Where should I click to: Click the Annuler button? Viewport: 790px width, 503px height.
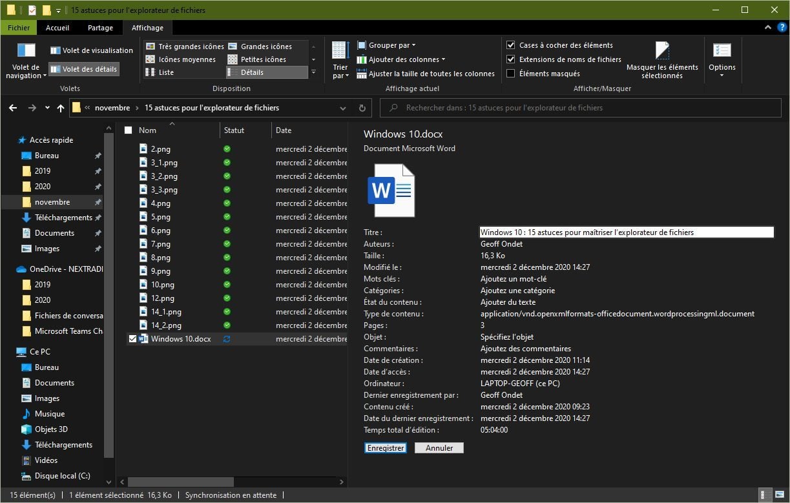pos(439,447)
